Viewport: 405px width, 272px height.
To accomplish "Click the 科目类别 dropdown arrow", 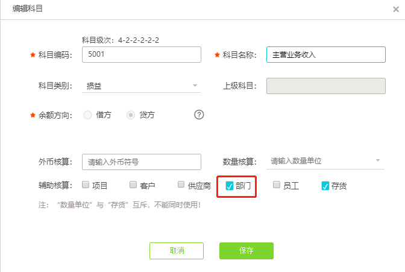I will (195, 86).
